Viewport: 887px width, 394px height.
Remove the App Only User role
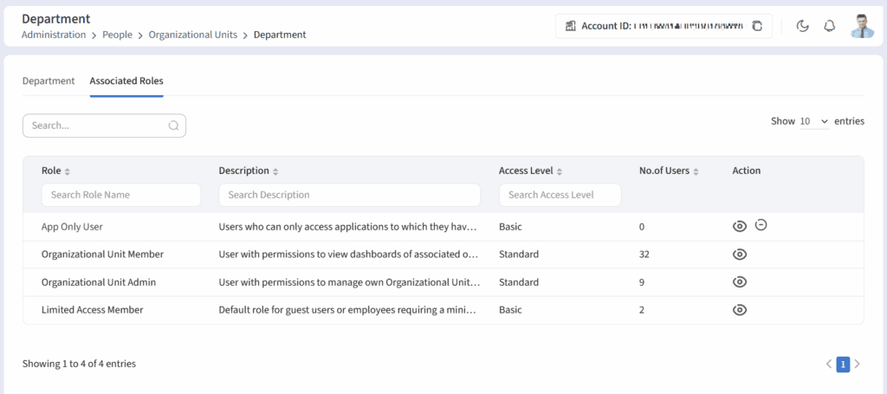(x=761, y=225)
